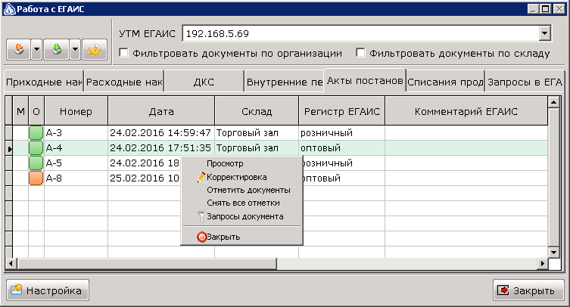Click the Регистр ЕГАИС column header
This screenshot has width=570, height=307.
[x=341, y=111]
